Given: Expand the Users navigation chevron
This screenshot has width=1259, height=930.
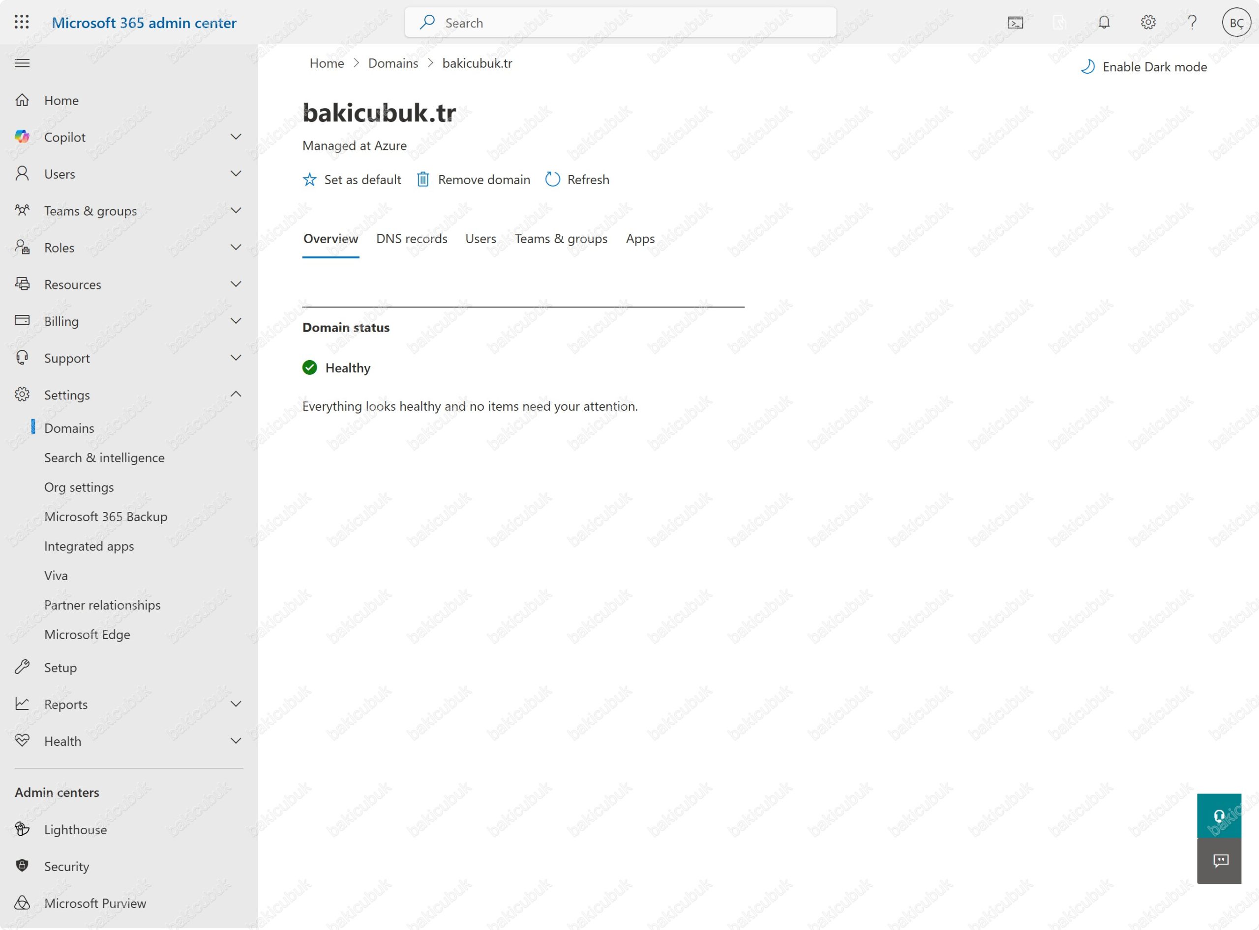Looking at the screenshot, I should (236, 173).
